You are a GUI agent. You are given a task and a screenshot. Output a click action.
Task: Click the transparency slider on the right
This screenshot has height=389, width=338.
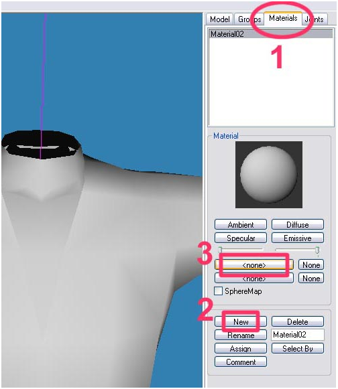pyautogui.click(x=297, y=250)
